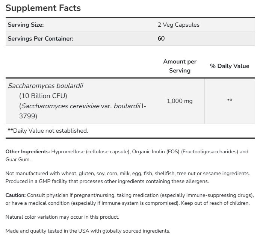Click the Amount per Serving column header
Screen dimensions: 260x239
coord(180,66)
